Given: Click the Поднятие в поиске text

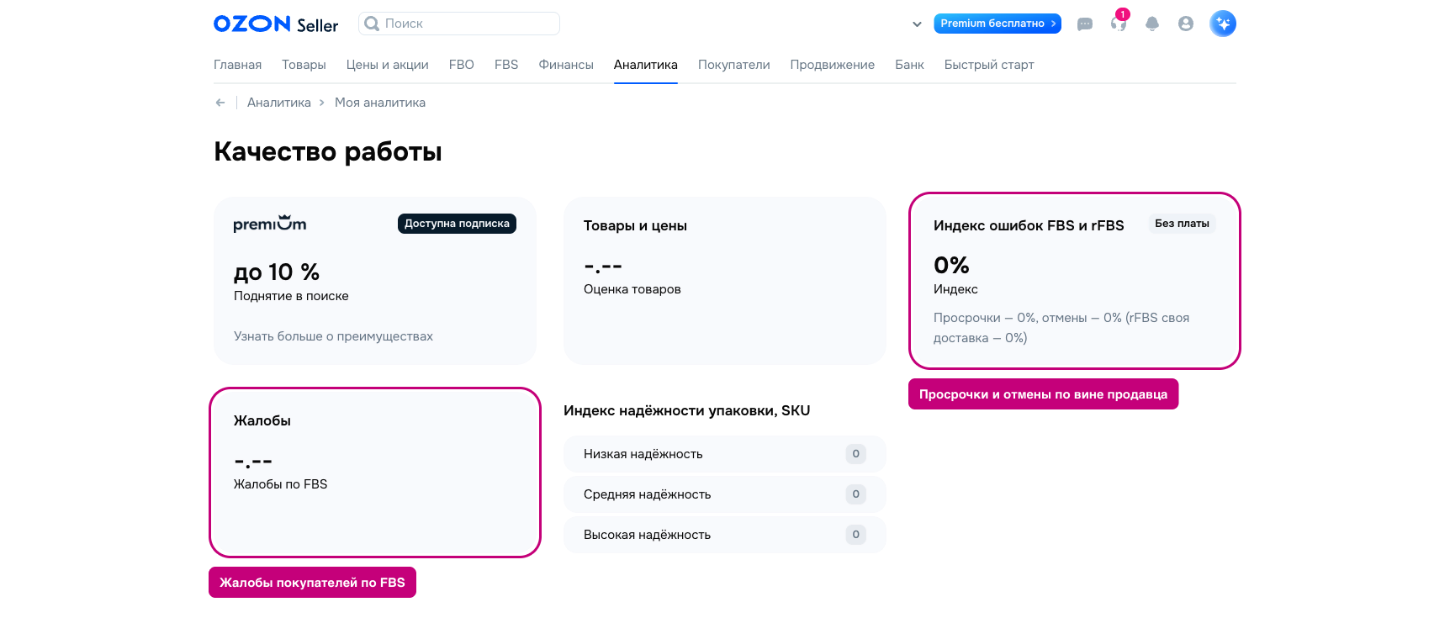Looking at the screenshot, I should pos(291,296).
